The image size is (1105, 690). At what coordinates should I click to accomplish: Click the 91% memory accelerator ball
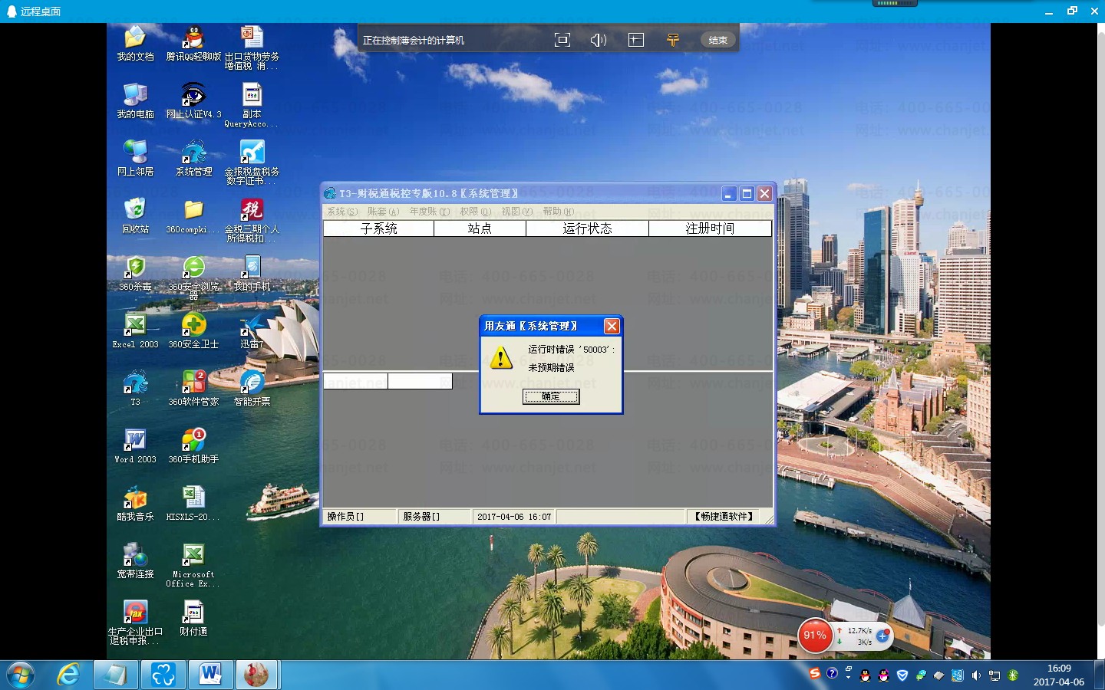tap(815, 636)
